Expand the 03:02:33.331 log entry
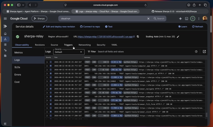 (x=47, y=70)
